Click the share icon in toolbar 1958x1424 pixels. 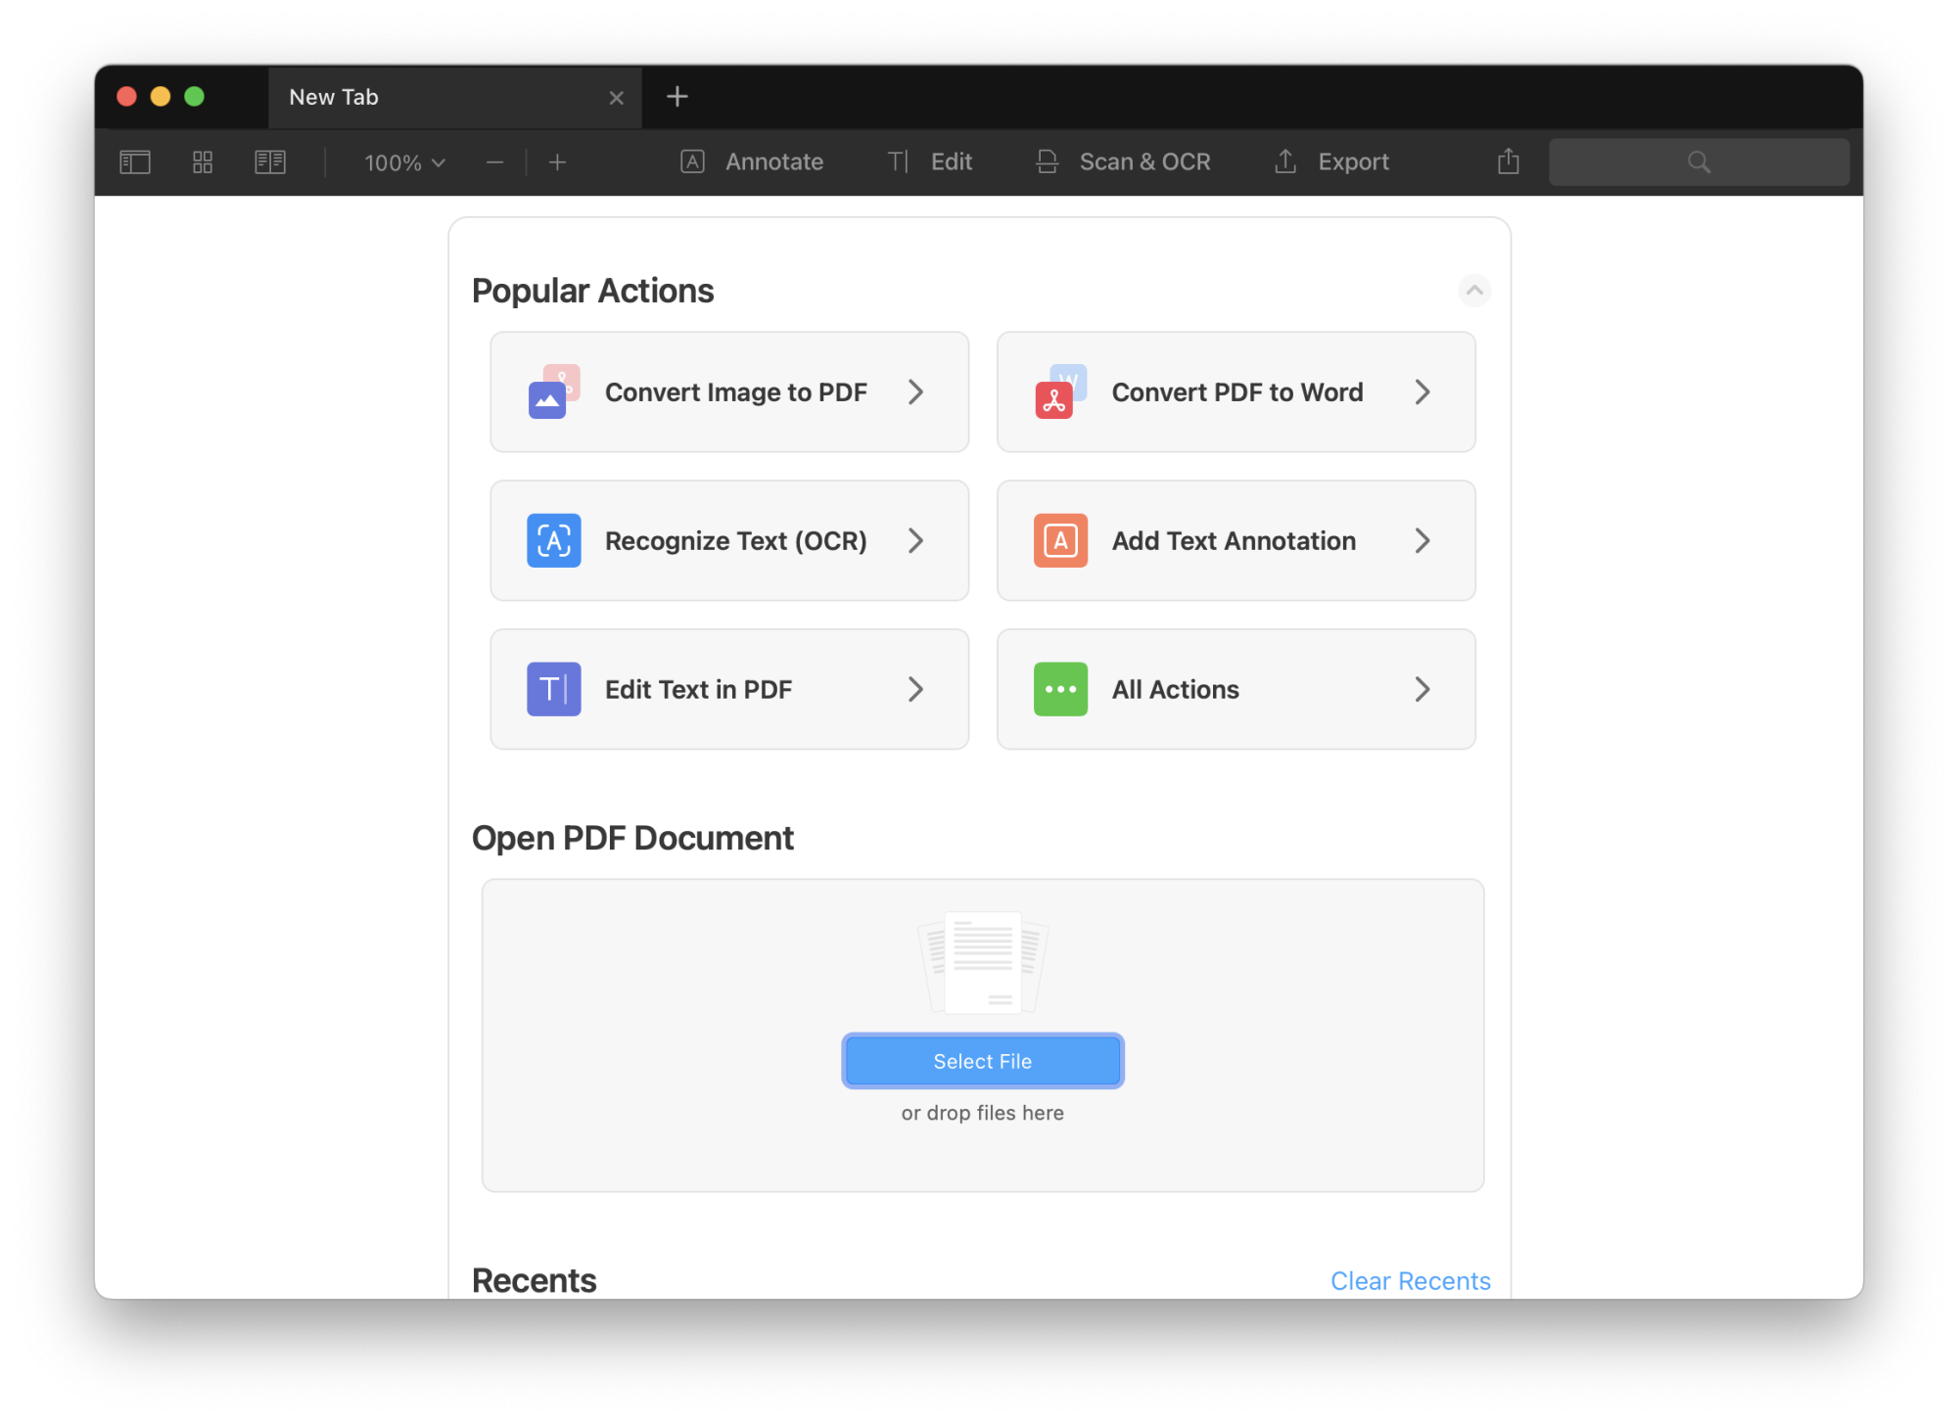1508,162
